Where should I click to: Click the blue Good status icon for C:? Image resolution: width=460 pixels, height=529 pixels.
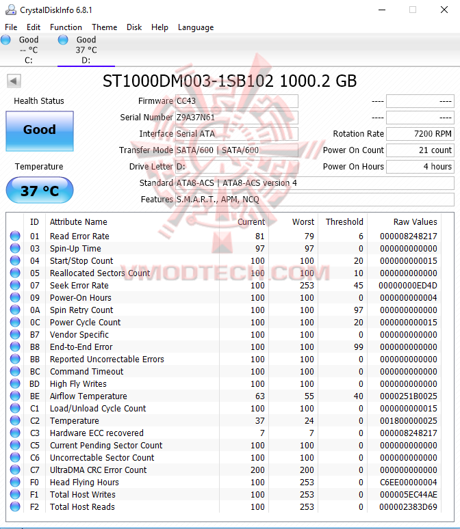click(5, 40)
